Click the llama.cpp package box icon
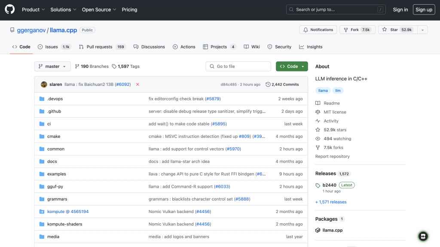The width and height of the screenshot is (440, 247). (x=318, y=230)
